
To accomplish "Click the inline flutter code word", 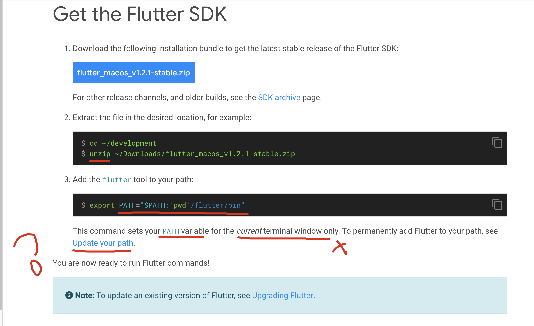I will point(117,180).
